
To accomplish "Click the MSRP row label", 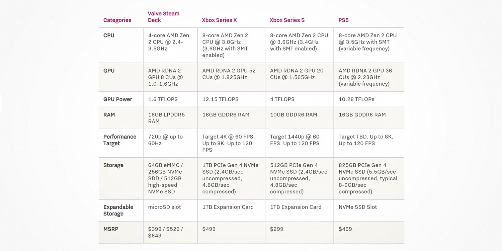I will coord(111,229).
